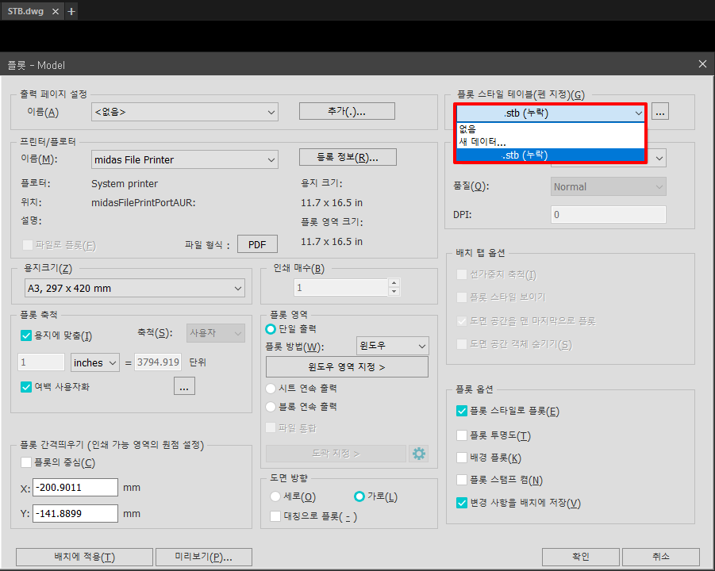Open a new drawing tab with plus icon
This screenshot has height=571, width=715.
pyautogui.click(x=71, y=11)
